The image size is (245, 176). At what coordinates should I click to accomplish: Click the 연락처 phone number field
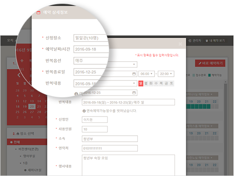pos(110,148)
